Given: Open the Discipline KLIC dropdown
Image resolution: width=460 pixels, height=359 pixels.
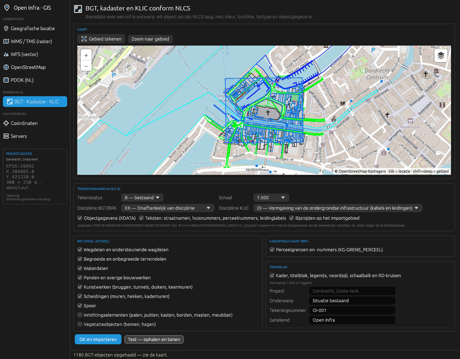Looking at the screenshot, I should [x=338, y=208].
